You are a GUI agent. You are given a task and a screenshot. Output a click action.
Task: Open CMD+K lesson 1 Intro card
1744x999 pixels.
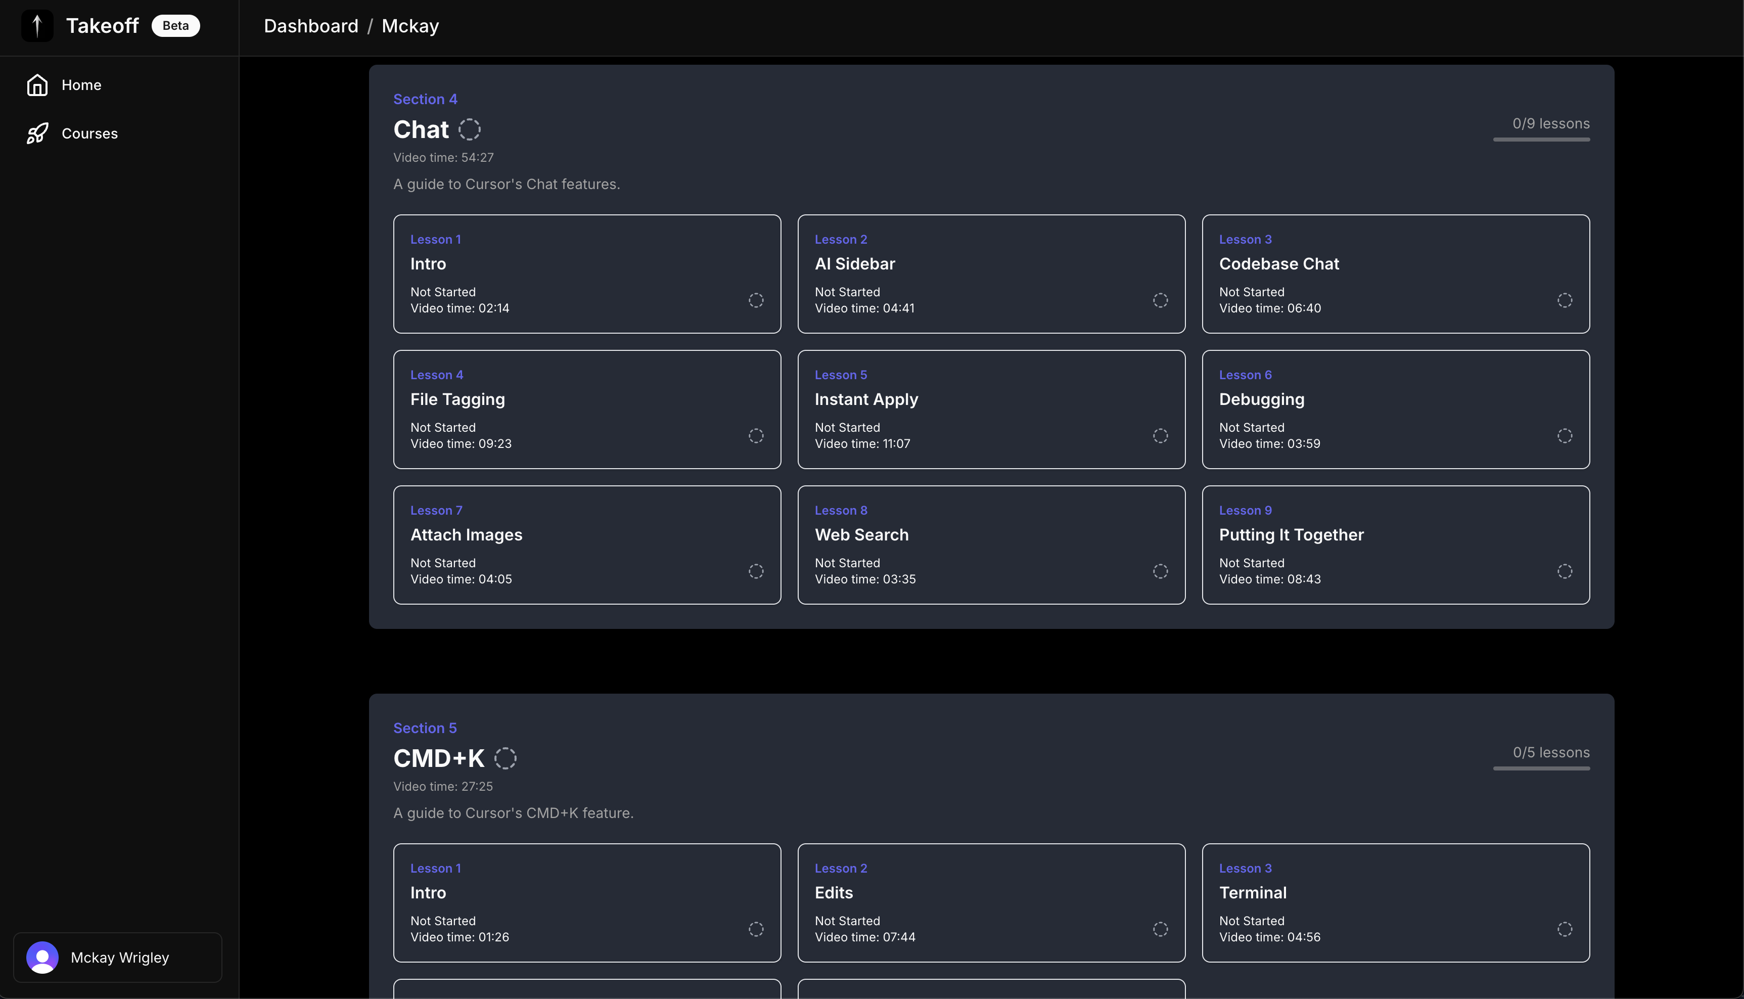(x=587, y=903)
